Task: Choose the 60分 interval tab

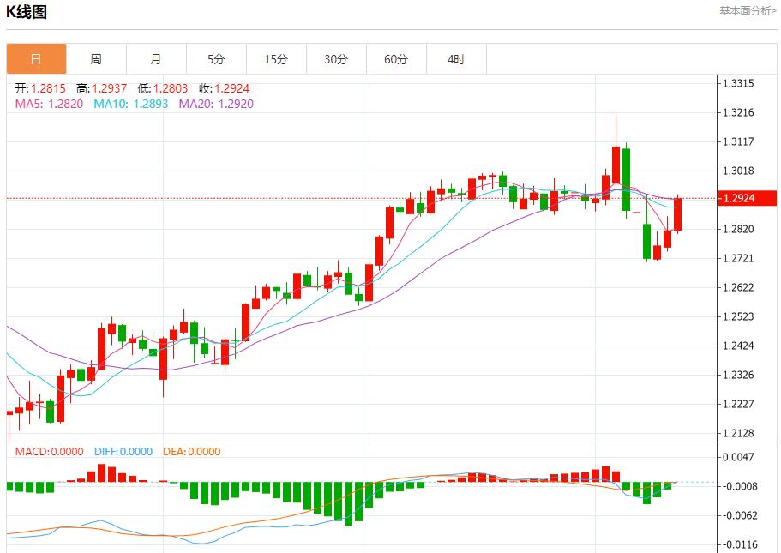Action: click(396, 59)
